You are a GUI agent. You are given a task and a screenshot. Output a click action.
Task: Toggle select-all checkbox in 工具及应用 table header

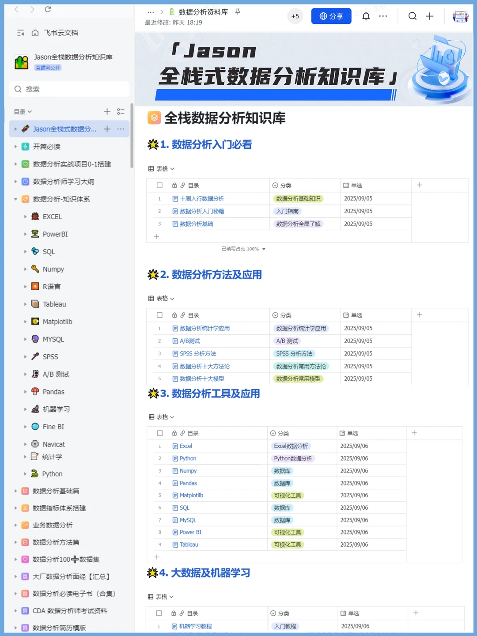pyautogui.click(x=160, y=433)
